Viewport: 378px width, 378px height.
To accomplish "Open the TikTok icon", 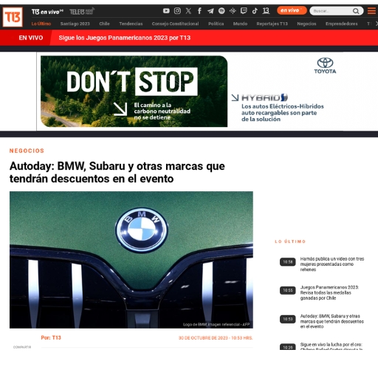I will 255,11.
